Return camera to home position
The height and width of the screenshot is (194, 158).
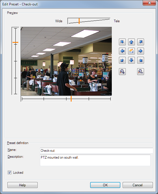tap(131, 51)
